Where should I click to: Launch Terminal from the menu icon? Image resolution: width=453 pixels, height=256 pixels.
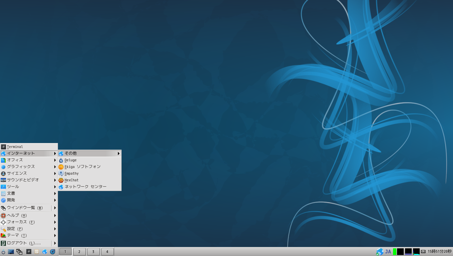click(3, 147)
